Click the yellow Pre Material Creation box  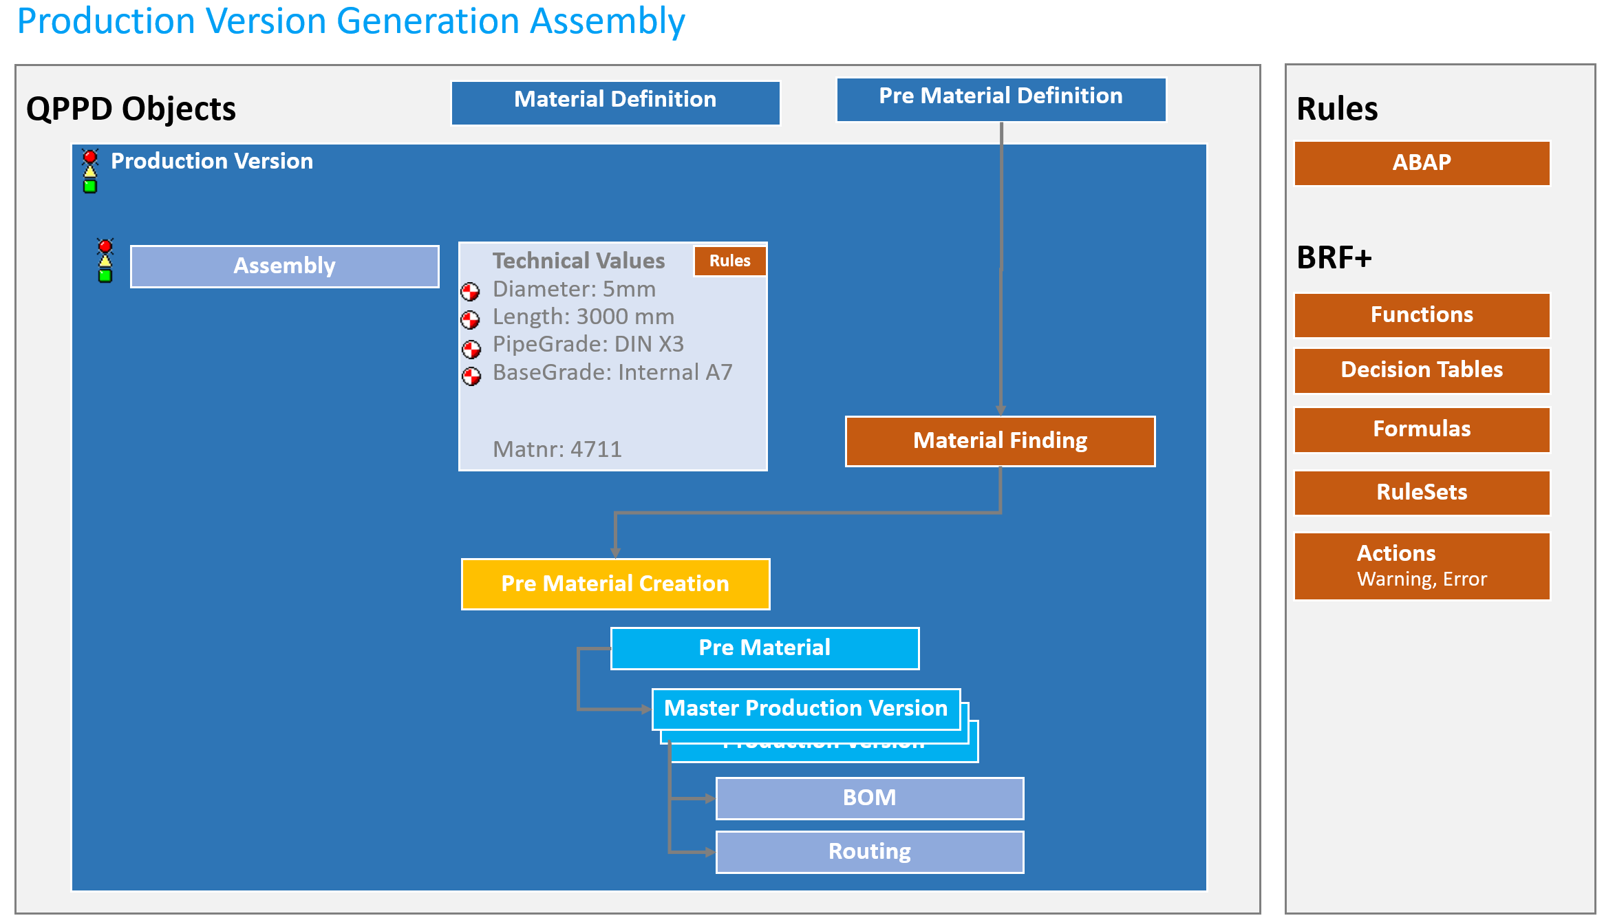(615, 584)
